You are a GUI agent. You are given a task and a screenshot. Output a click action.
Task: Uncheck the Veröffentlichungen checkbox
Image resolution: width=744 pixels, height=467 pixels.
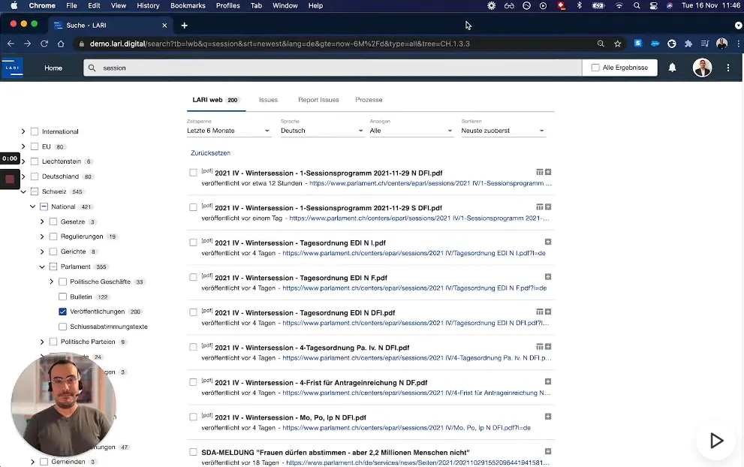(63, 312)
